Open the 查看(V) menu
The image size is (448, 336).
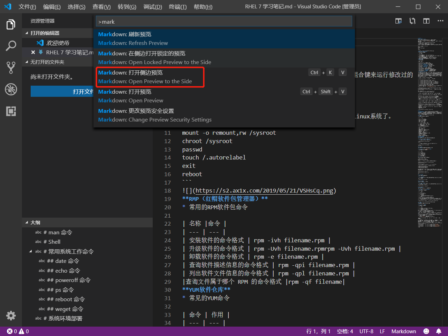click(x=101, y=7)
